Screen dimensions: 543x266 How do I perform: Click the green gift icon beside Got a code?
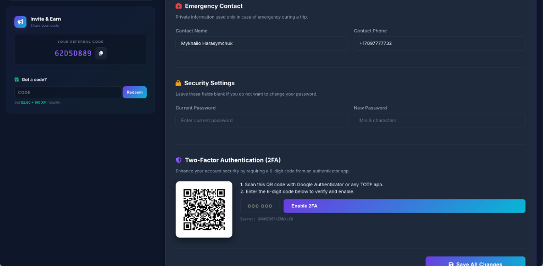pos(16,79)
